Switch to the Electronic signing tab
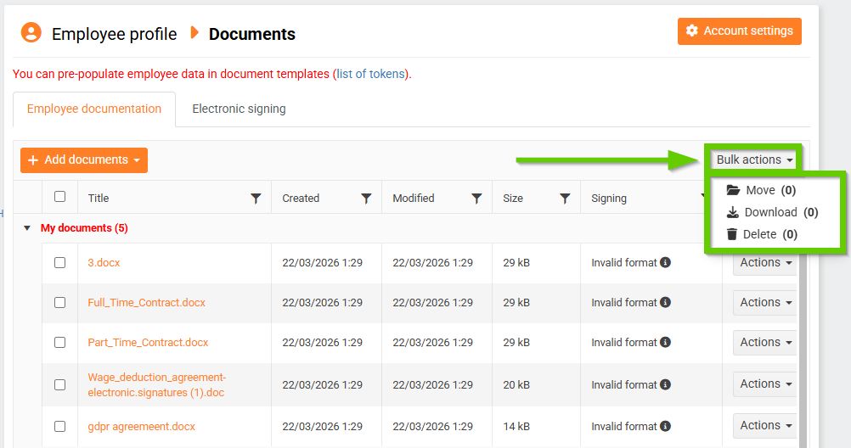Screen dimensions: 851x448 click(239, 109)
